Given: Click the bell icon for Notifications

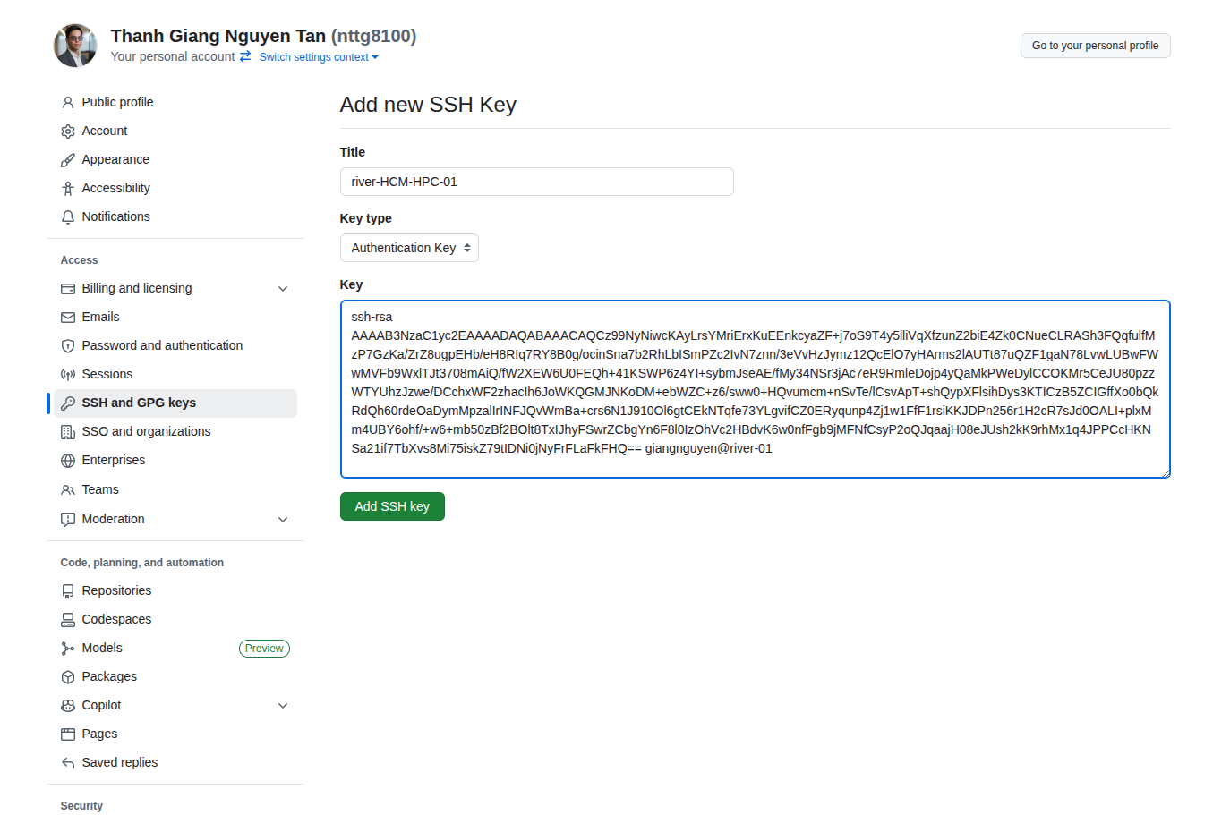Looking at the screenshot, I should [68, 217].
